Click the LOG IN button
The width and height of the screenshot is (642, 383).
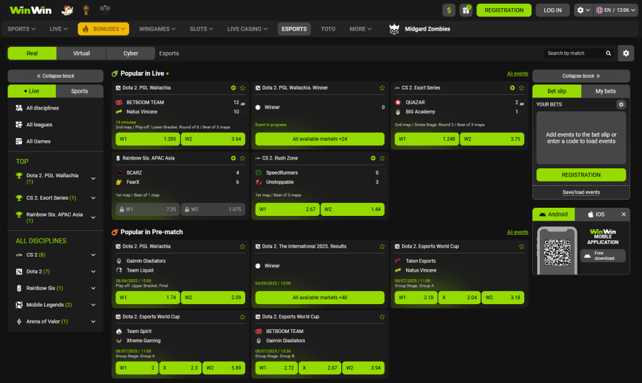tap(552, 10)
